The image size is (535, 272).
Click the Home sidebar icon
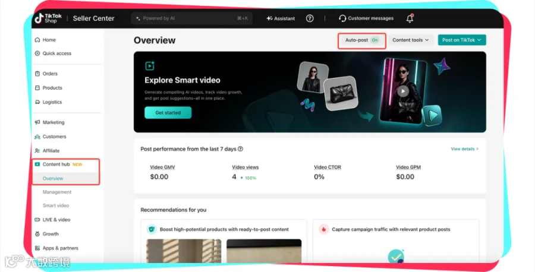[x=37, y=40]
